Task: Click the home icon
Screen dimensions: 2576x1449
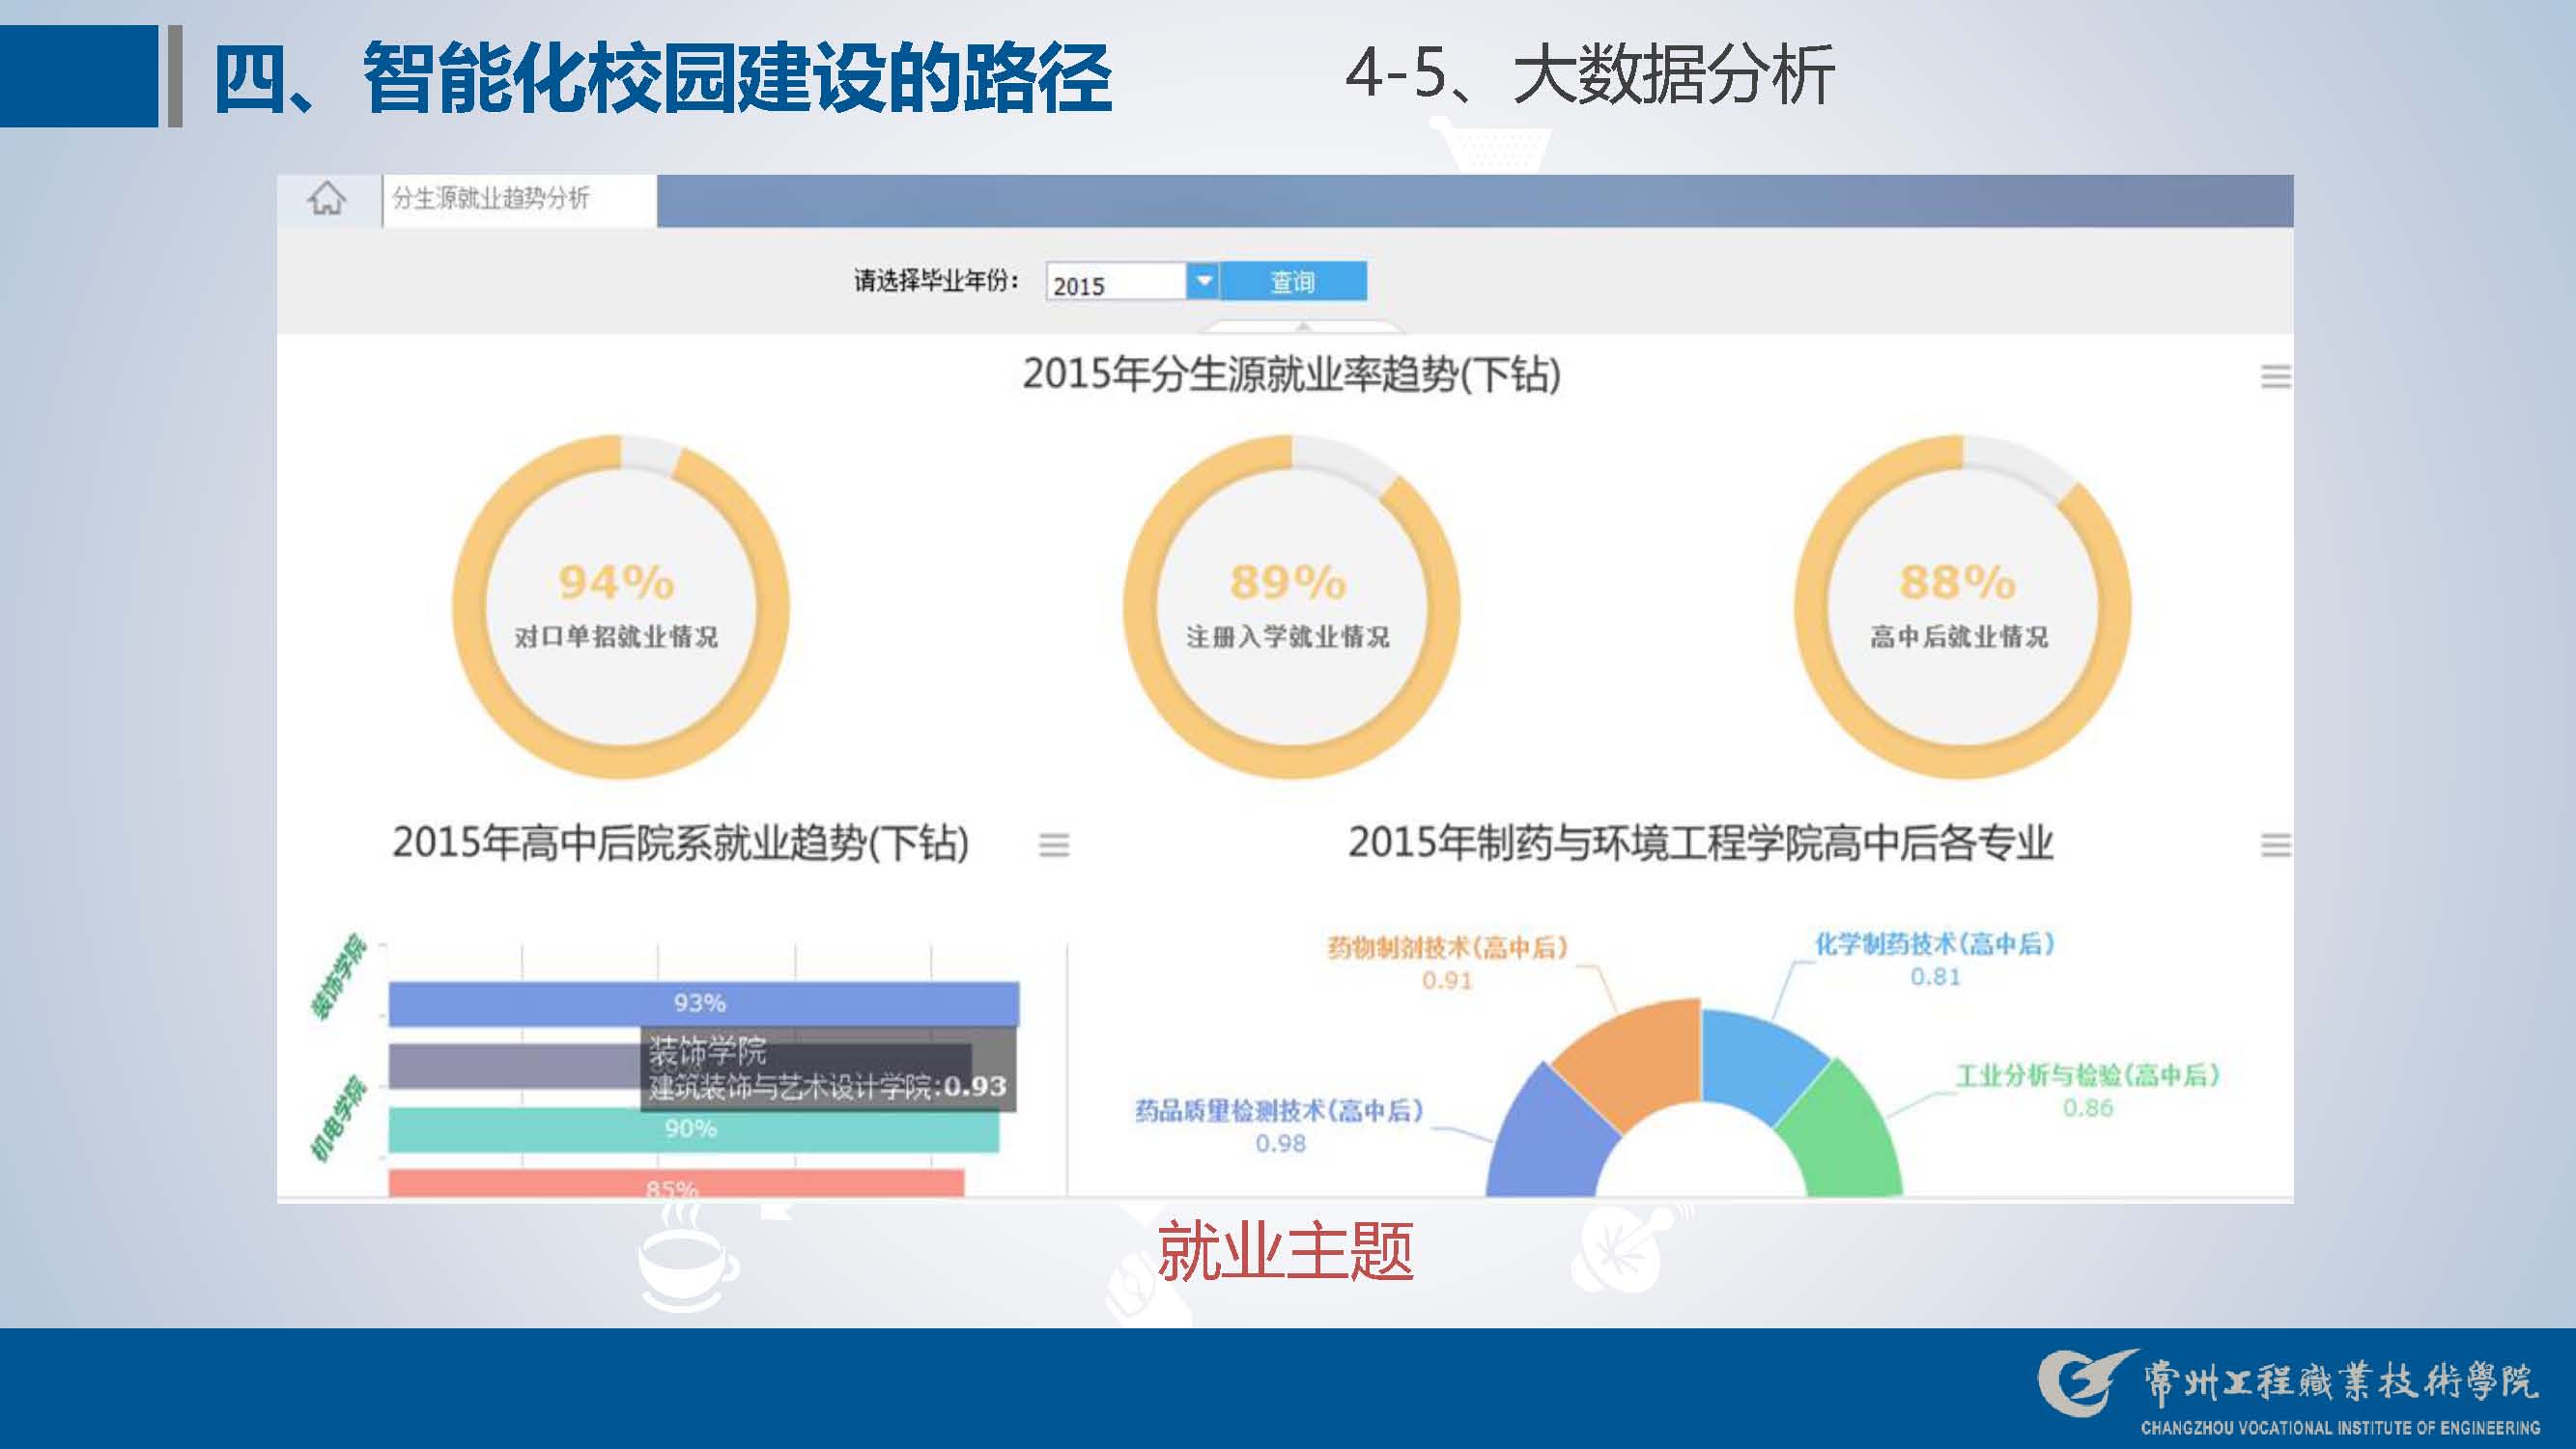Action: point(326,199)
